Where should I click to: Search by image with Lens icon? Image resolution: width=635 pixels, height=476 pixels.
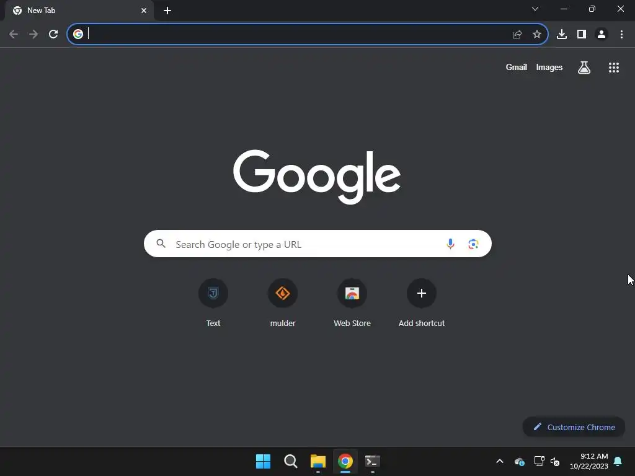(x=473, y=244)
